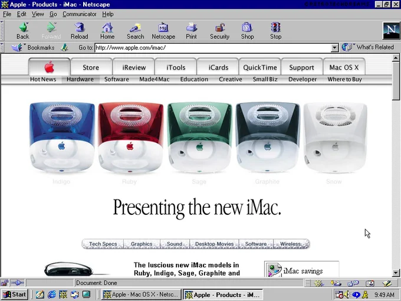Click in the Go to URL field
The height and width of the screenshot is (301, 401).
(213, 48)
